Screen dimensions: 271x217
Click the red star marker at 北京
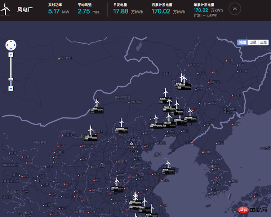[x=132, y=144]
